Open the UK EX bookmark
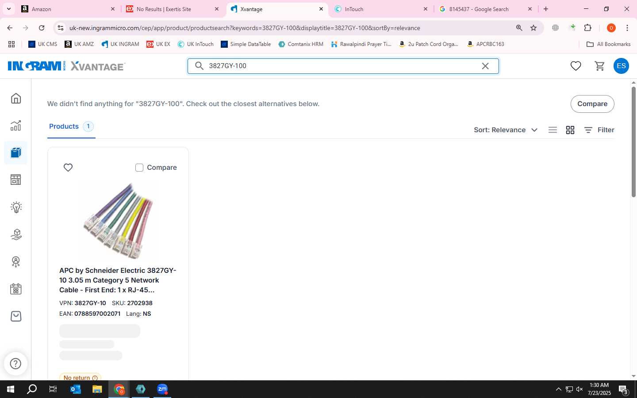This screenshot has width=637, height=398. pyautogui.click(x=158, y=44)
